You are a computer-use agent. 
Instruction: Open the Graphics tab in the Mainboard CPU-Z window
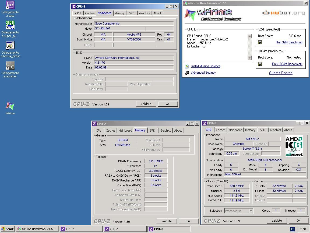coord(145,13)
